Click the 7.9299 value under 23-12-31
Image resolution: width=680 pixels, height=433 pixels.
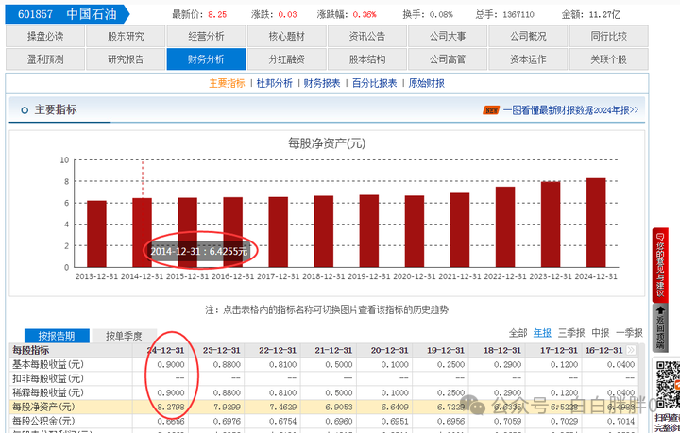click(x=227, y=407)
